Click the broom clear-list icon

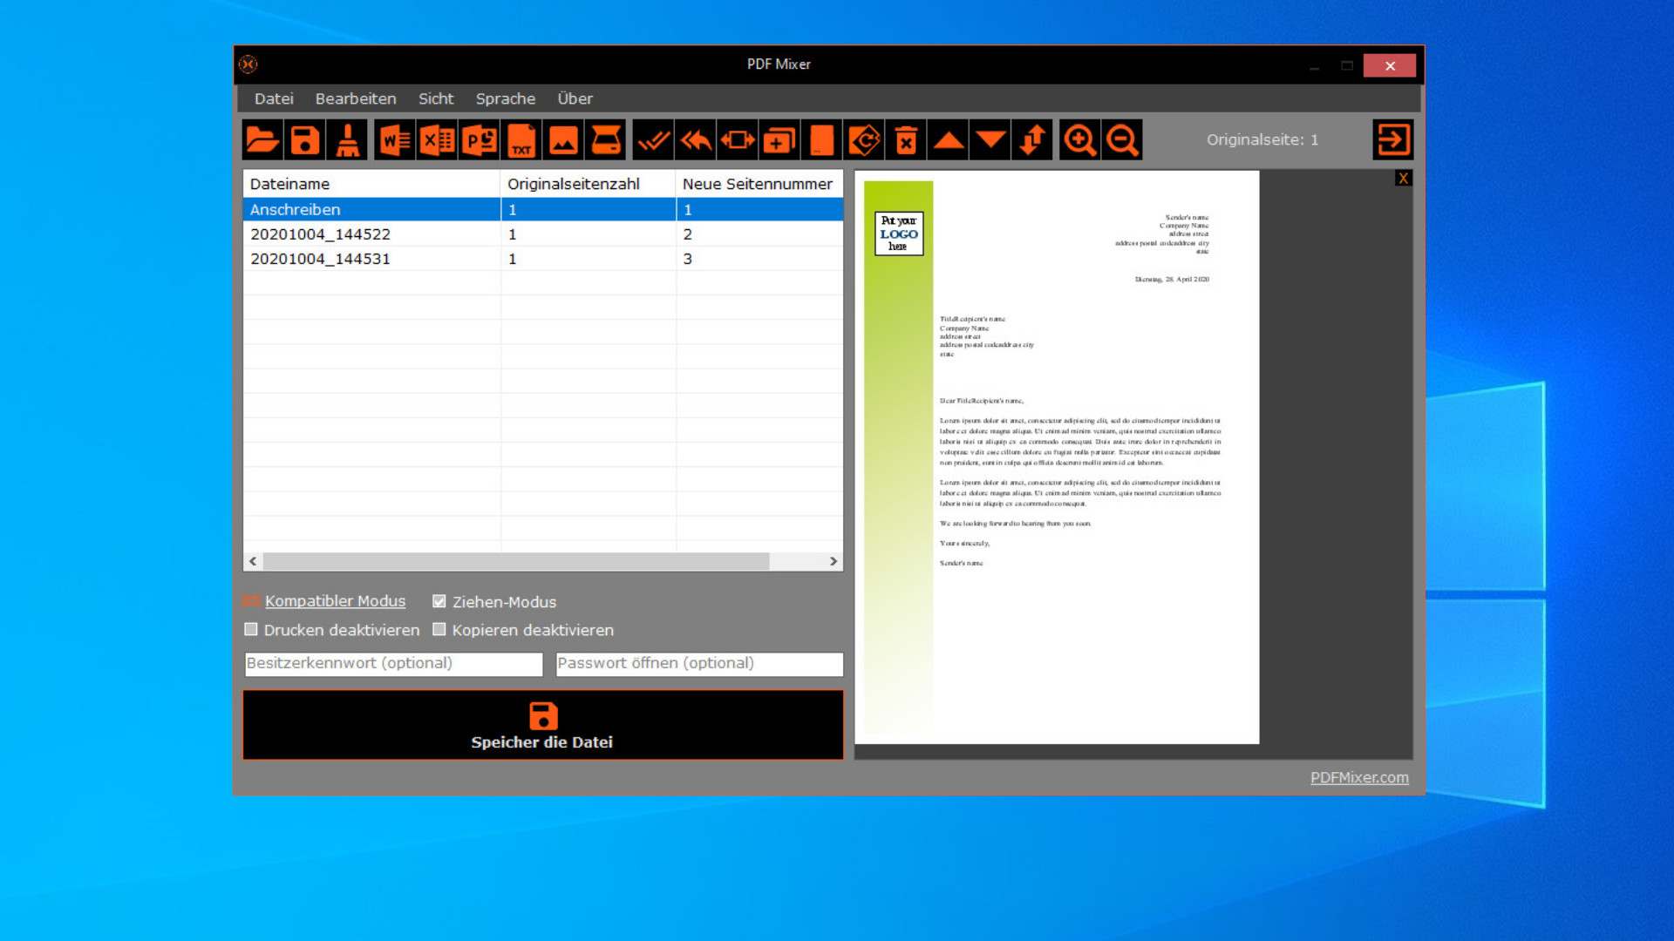[347, 140]
